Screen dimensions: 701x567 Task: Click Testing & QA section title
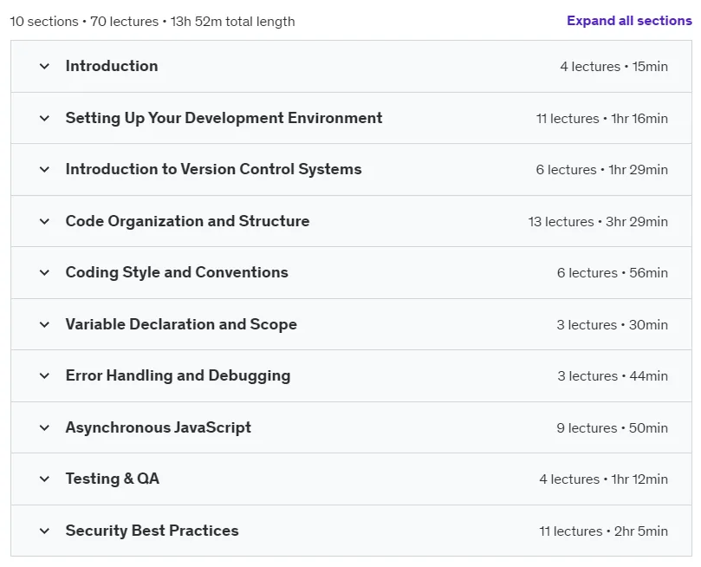pos(113,479)
